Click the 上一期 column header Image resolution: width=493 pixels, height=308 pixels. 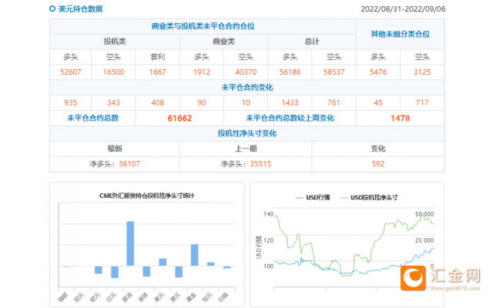click(246, 149)
